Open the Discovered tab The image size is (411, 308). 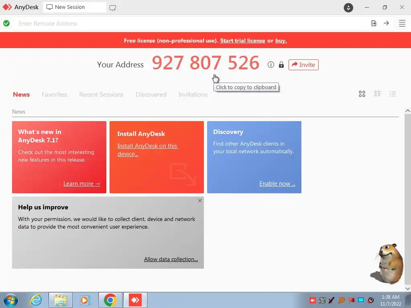[x=151, y=94]
